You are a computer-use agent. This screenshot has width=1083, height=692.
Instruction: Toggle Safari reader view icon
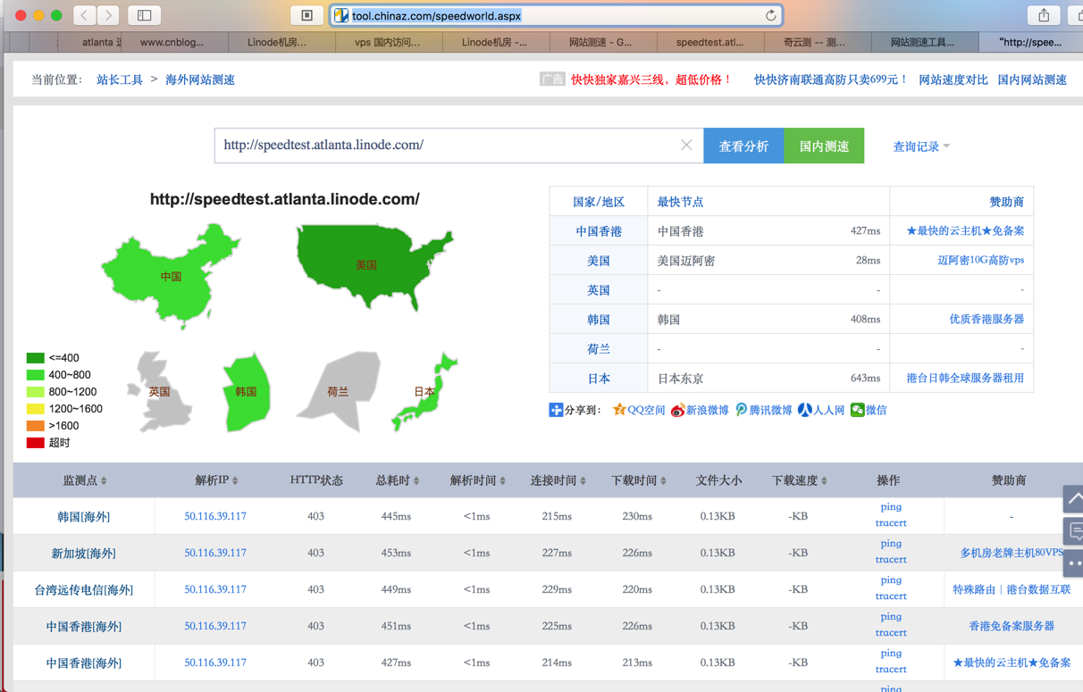pos(306,15)
